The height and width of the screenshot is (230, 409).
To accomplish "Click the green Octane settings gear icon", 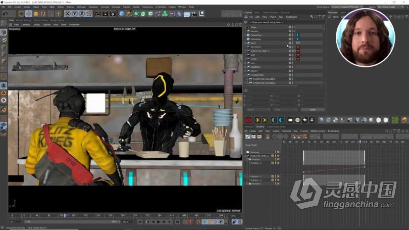I will 395,120.
